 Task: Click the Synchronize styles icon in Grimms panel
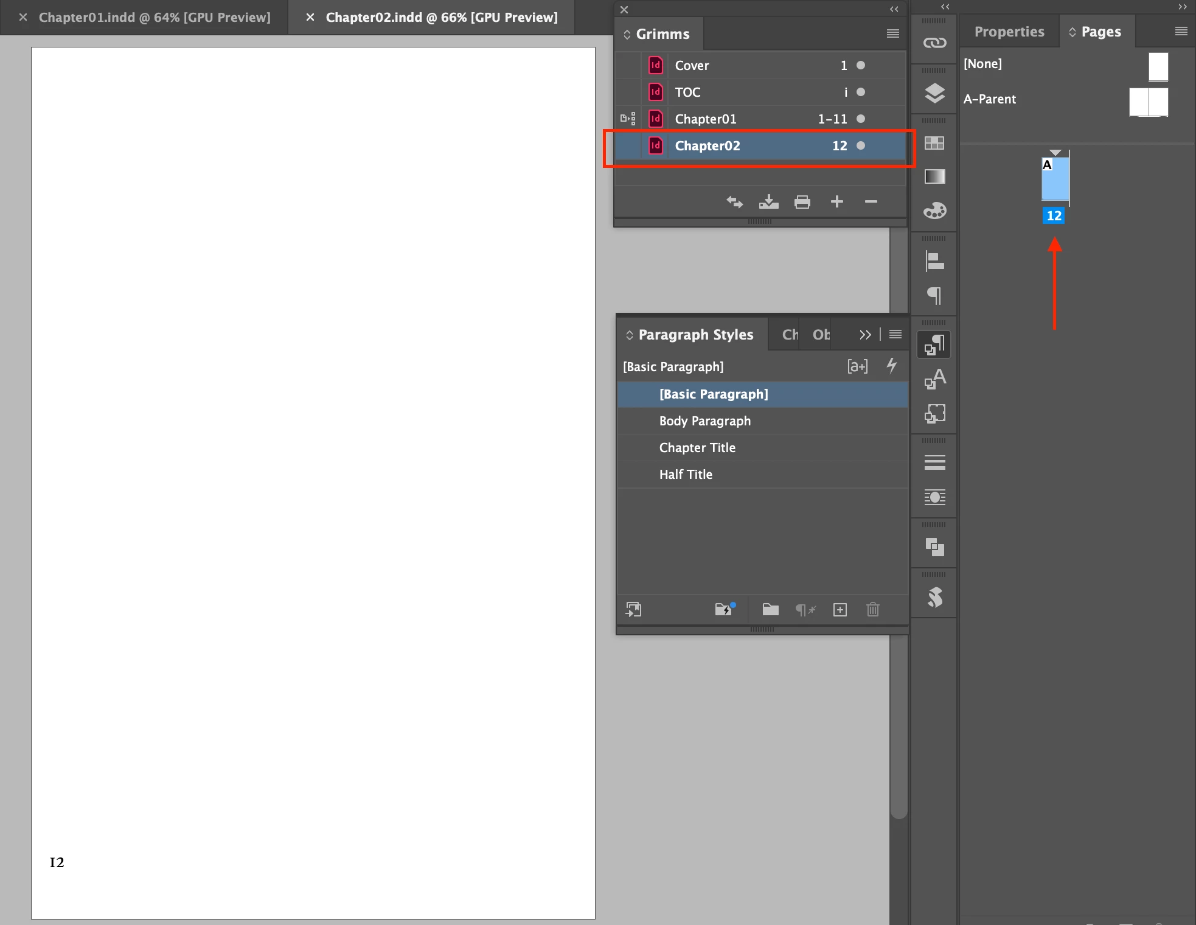(x=735, y=202)
